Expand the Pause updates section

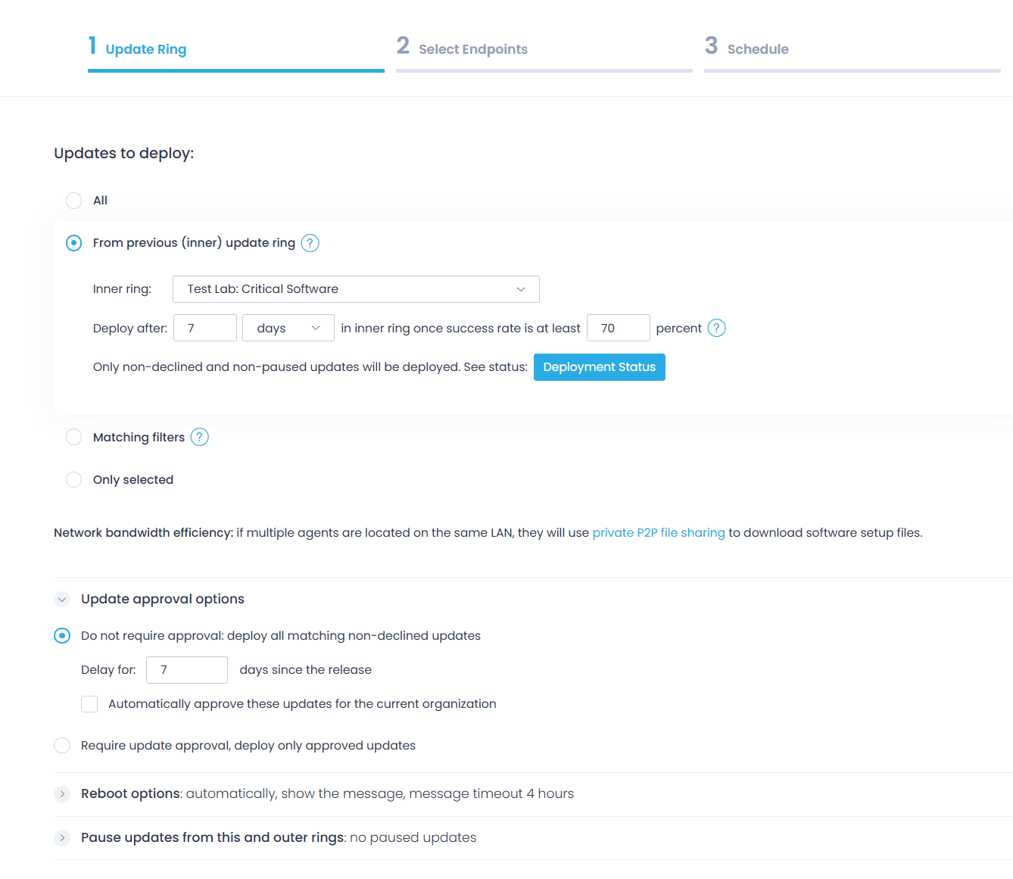coord(62,838)
